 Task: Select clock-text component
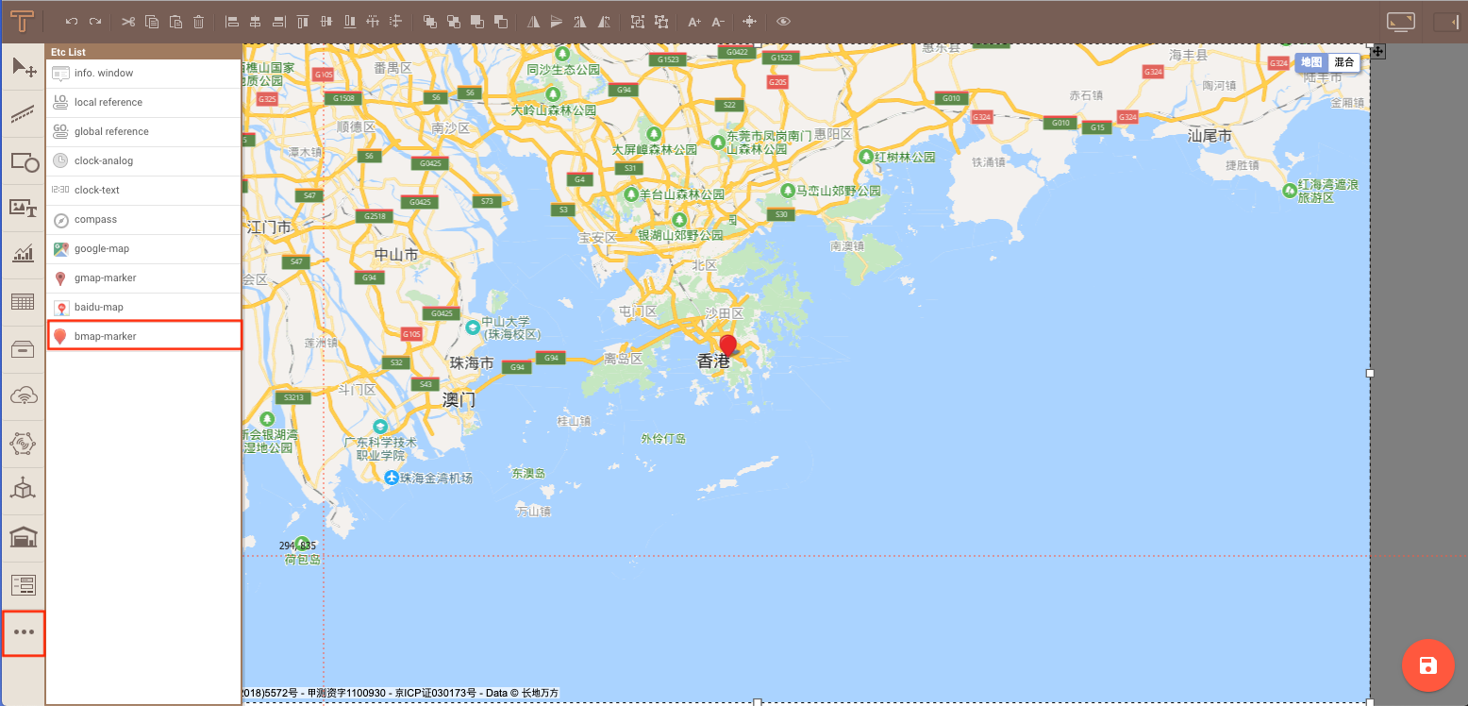click(143, 191)
